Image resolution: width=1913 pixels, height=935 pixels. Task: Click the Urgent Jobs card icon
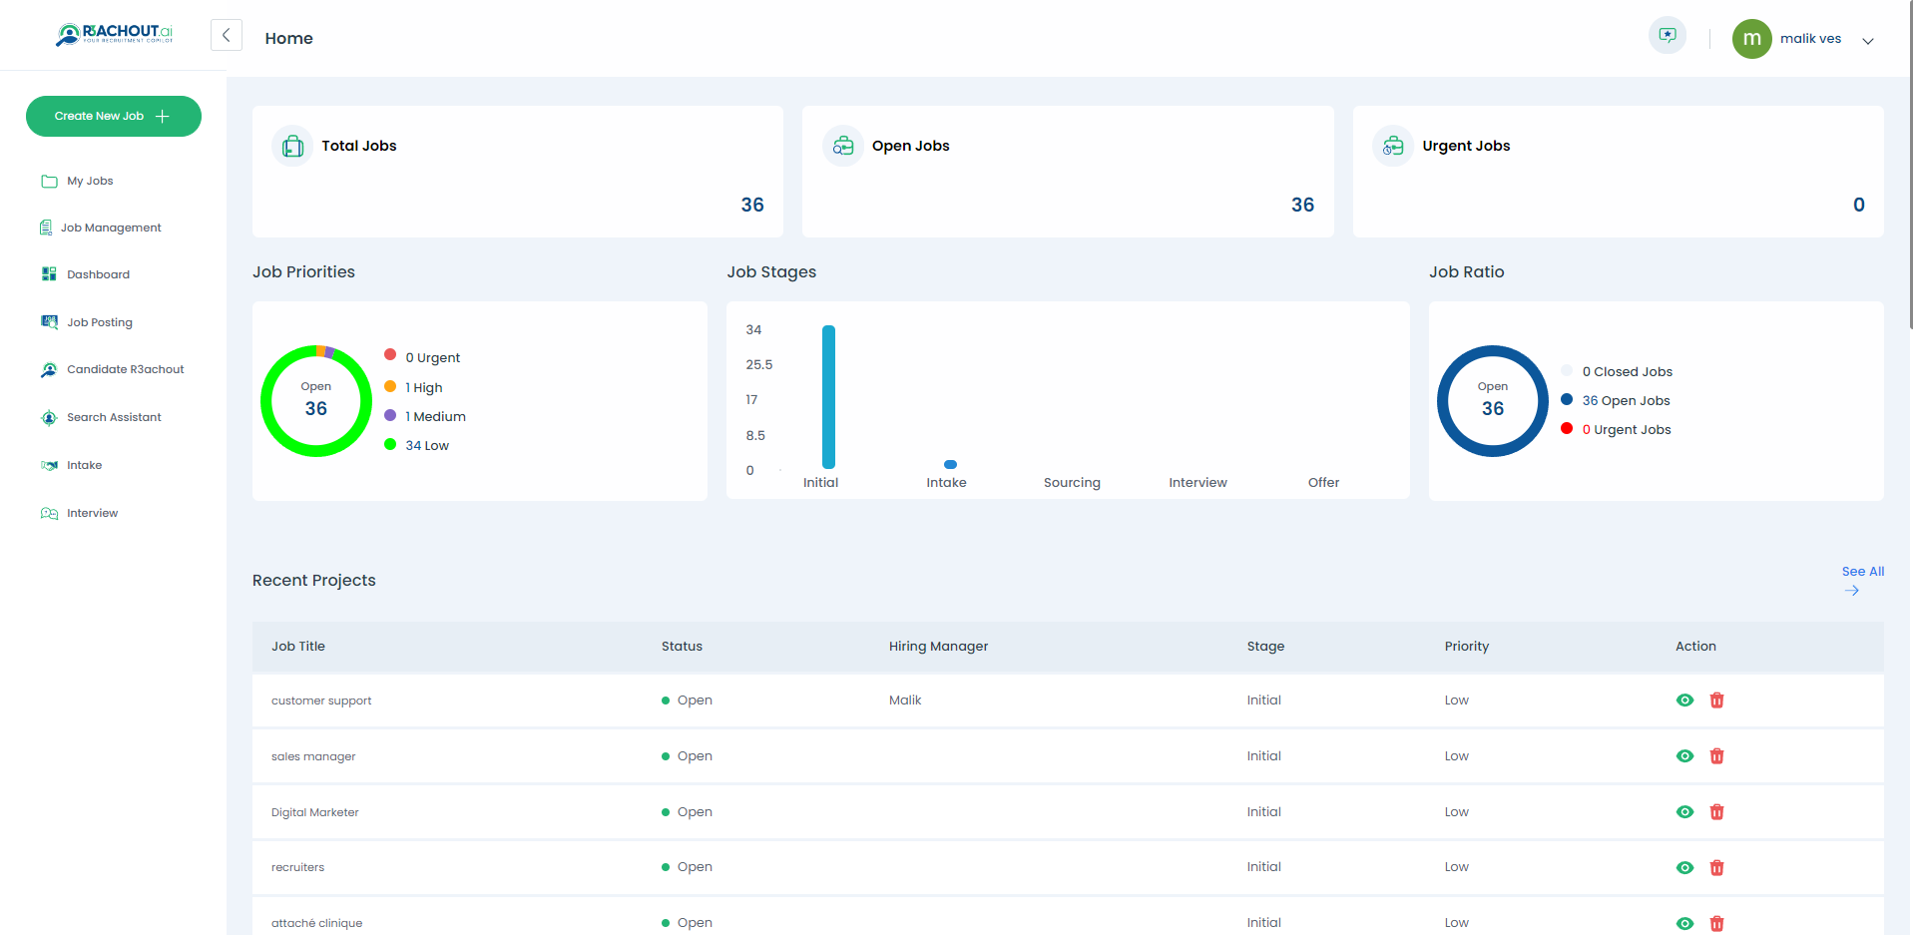(1393, 146)
